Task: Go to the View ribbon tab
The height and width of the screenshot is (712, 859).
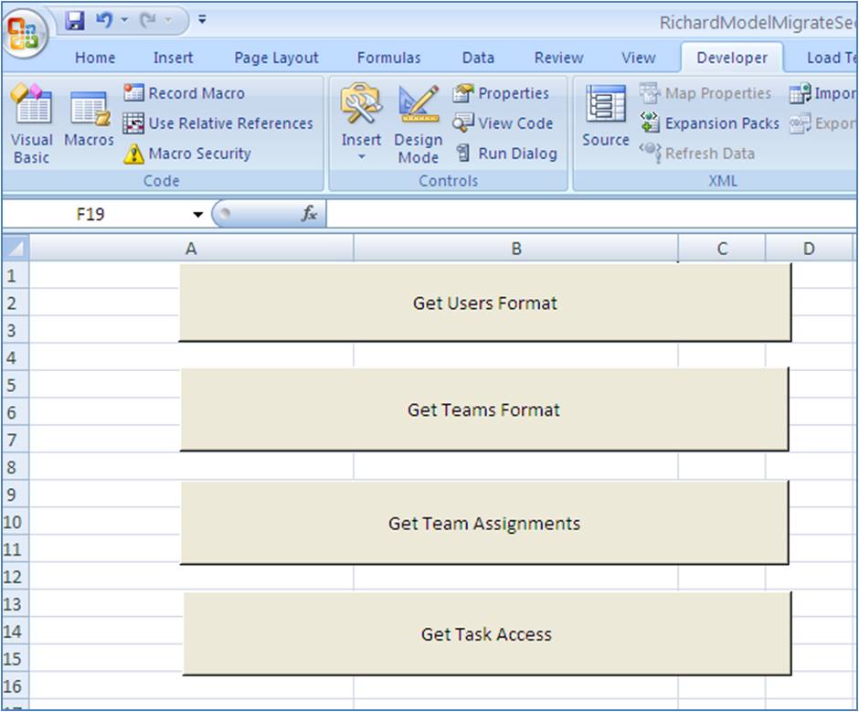Action: click(638, 58)
